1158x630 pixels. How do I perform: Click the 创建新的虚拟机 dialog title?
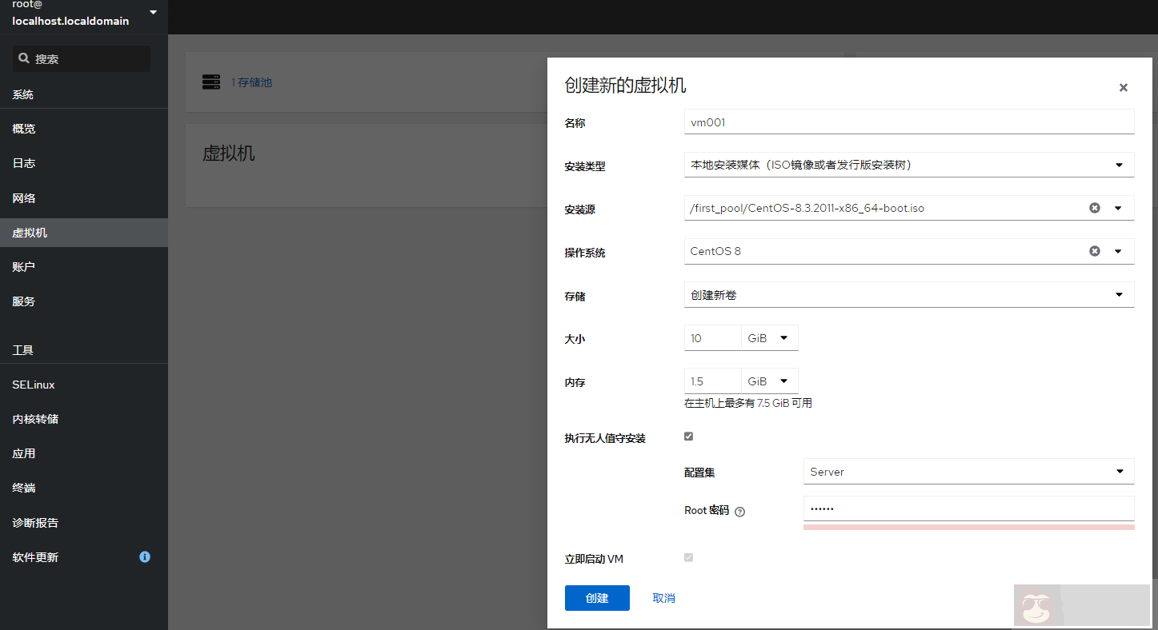pos(626,86)
